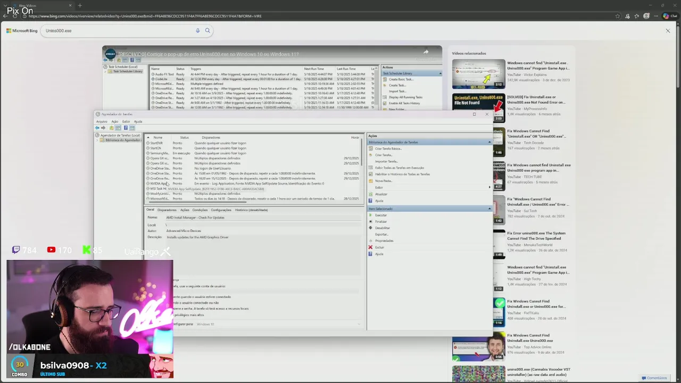This screenshot has height=383, width=681.
Task: Click the browser address bar URL
Action: coord(145,16)
